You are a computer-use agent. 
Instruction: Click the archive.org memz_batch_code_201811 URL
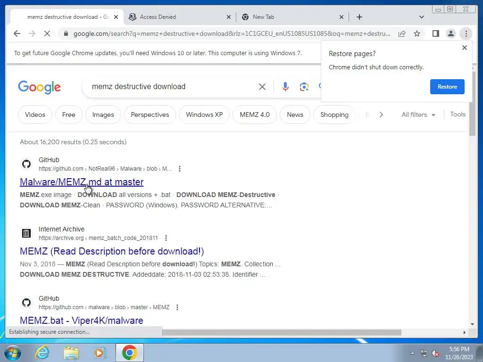pos(98,238)
